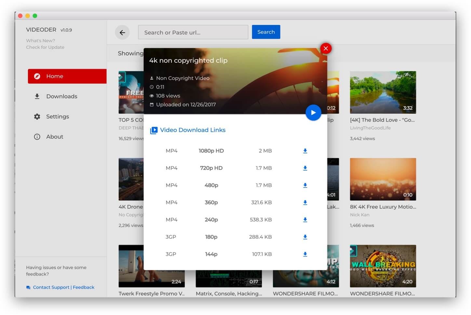Open the Home section

tap(67, 76)
